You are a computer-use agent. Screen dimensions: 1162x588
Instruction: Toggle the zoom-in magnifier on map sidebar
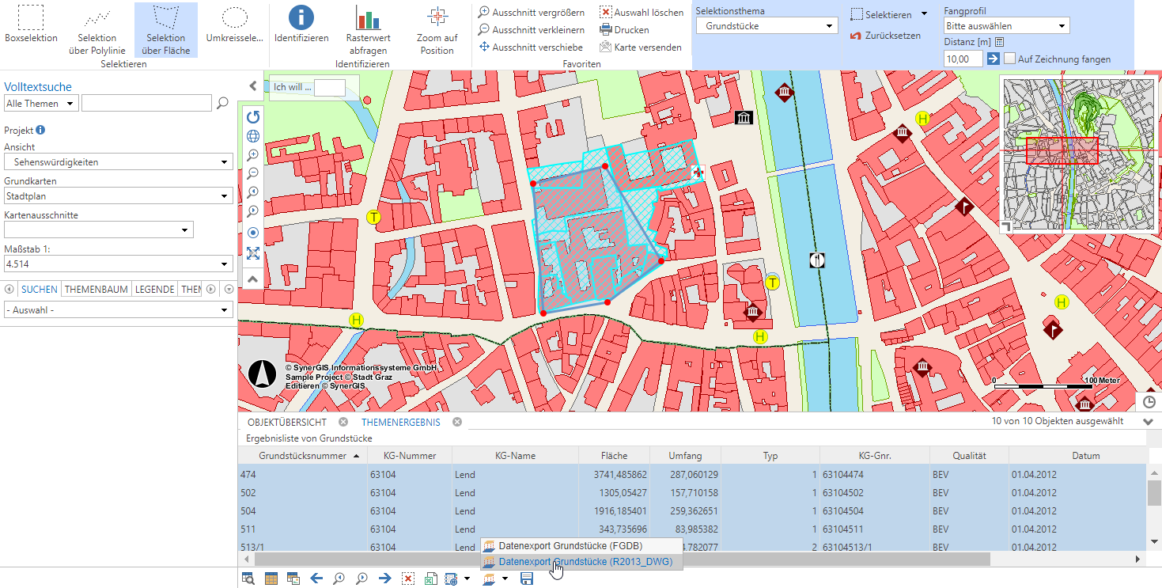(252, 154)
